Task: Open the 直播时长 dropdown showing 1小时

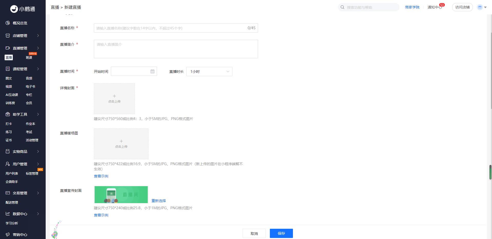Action: (x=209, y=72)
